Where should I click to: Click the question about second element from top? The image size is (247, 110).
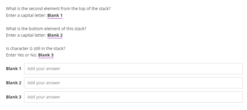58,9
